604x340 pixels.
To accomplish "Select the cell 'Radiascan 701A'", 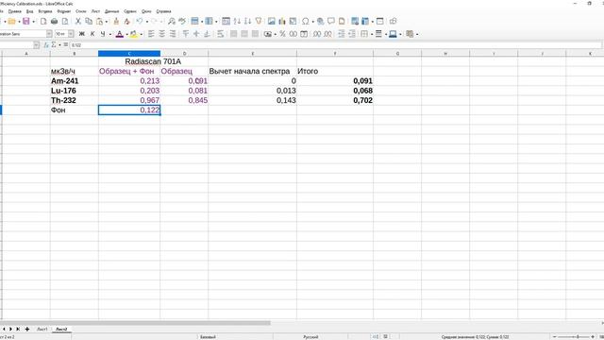I will pyautogui.click(x=153, y=61).
